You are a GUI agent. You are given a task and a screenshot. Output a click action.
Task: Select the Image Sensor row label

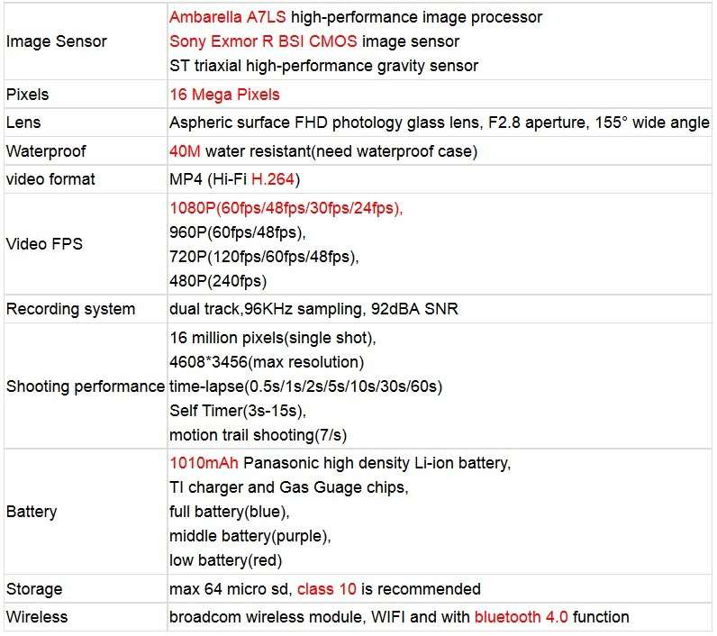pos(56,41)
